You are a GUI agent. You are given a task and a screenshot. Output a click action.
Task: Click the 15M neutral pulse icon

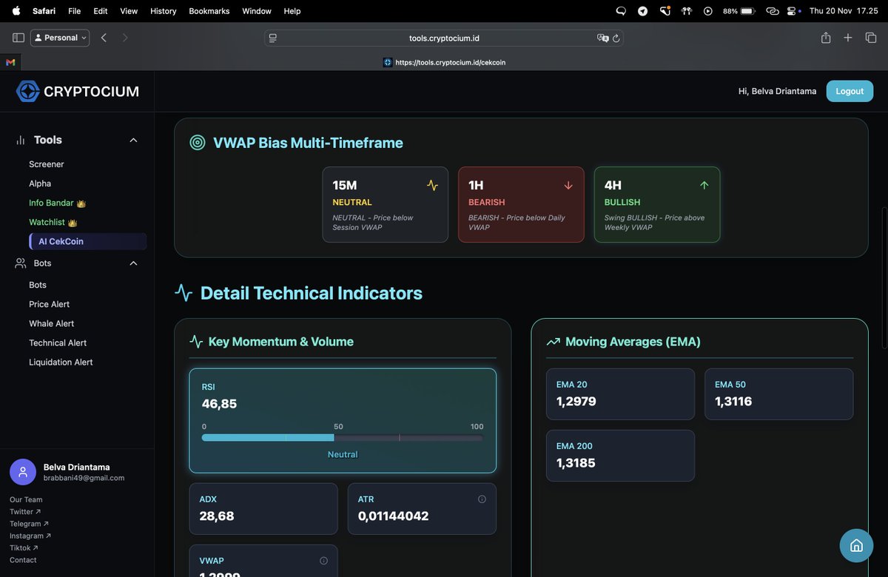click(x=433, y=186)
